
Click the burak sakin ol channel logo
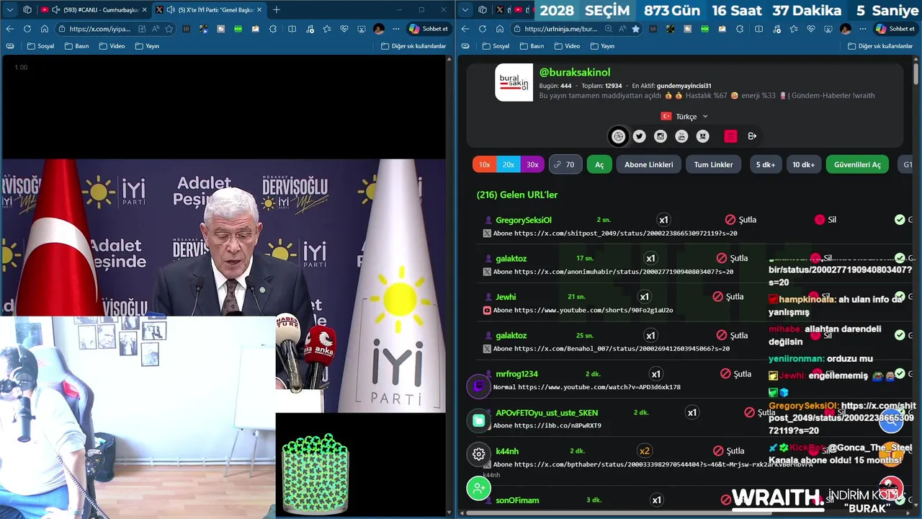(x=514, y=82)
